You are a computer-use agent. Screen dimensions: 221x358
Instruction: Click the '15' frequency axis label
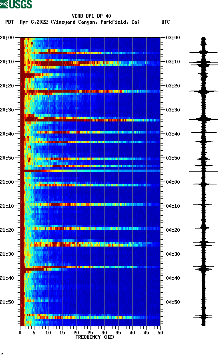click(x=62, y=333)
